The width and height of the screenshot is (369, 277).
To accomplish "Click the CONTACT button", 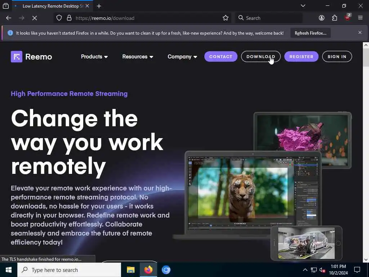I will click(x=221, y=57).
